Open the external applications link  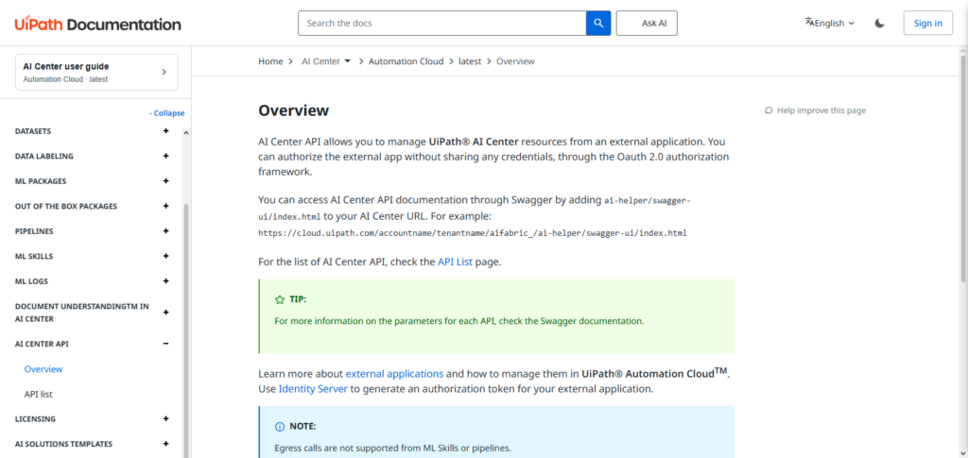pos(394,374)
